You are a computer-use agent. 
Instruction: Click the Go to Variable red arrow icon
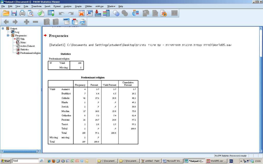coord(98,13)
